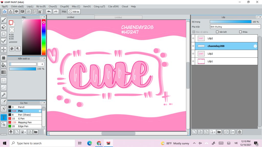This screenshot has height=147, width=262.
Task: Select the Select Eraser tool
Action: [x=4, y=109]
